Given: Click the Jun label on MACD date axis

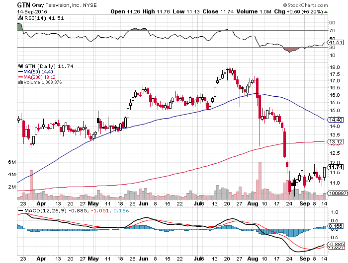Looking at the screenshot, I should pos(143,259).
